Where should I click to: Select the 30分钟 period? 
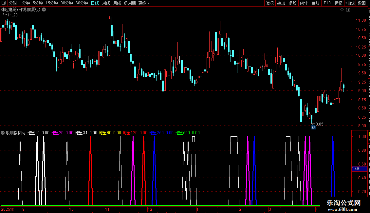tap(67, 3)
